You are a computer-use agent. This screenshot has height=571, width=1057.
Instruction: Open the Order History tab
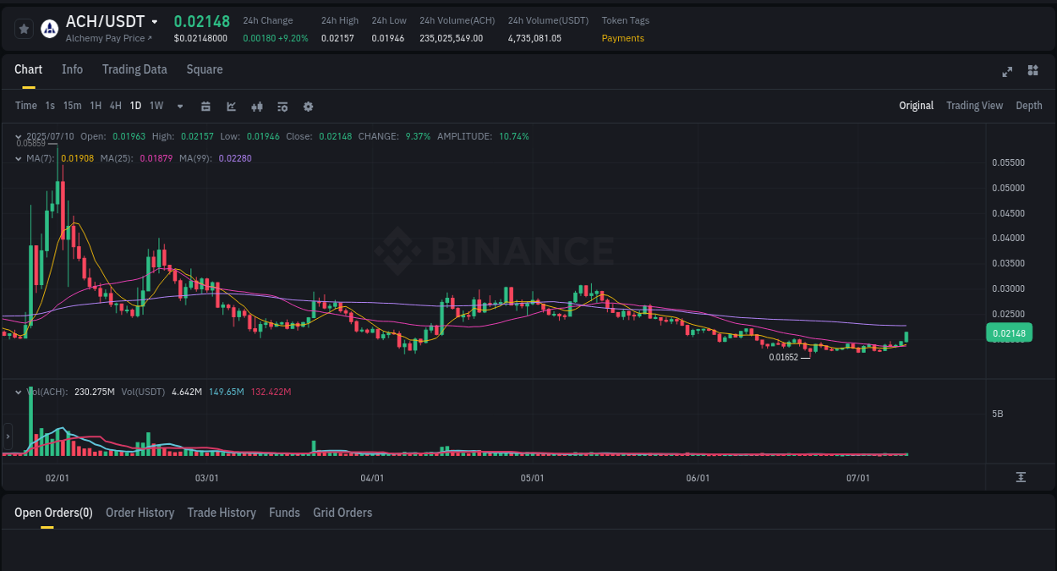[x=140, y=513]
